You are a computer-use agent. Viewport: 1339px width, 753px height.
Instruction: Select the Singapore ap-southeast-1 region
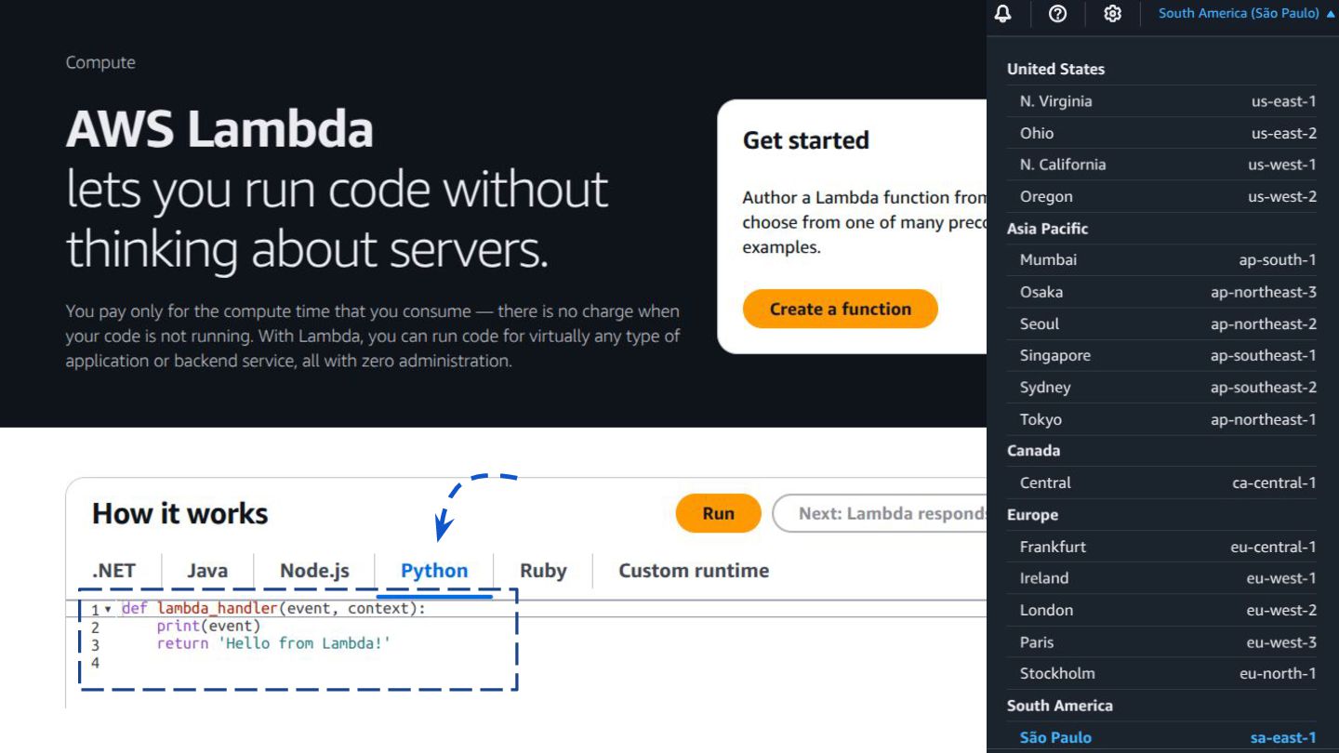click(x=1161, y=355)
